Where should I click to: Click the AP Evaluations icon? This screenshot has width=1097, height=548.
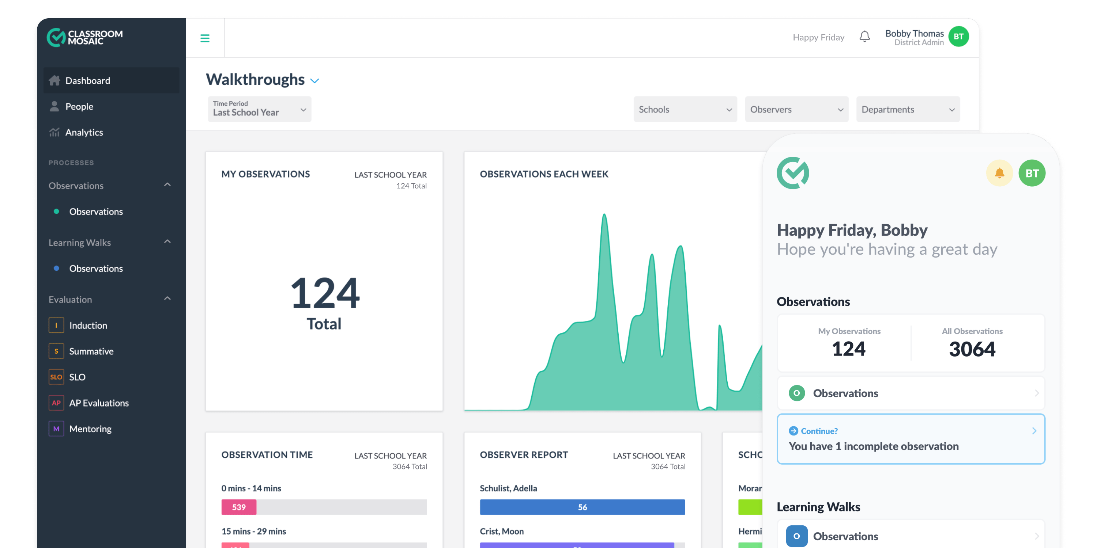click(56, 403)
